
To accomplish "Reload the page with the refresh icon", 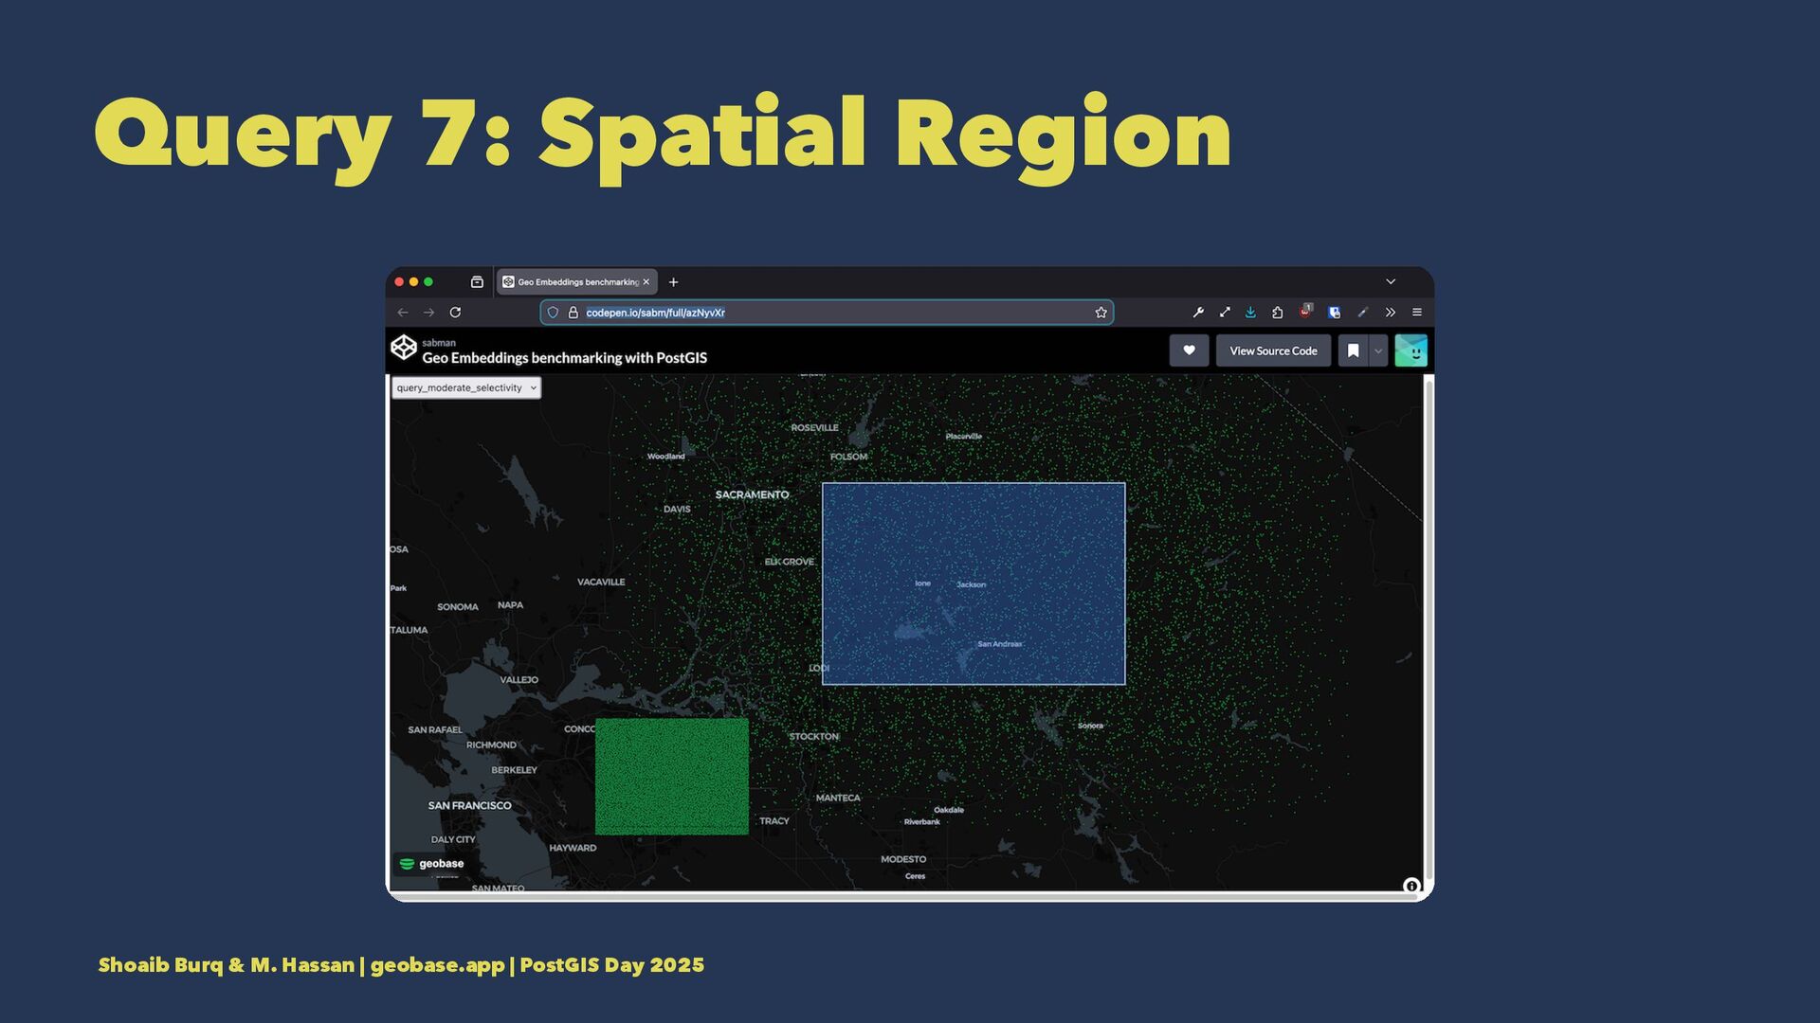I will pyautogui.click(x=456, y=313).
